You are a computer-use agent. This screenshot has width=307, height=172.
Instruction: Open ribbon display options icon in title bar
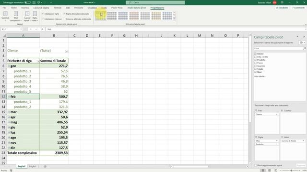click(282, 2)
